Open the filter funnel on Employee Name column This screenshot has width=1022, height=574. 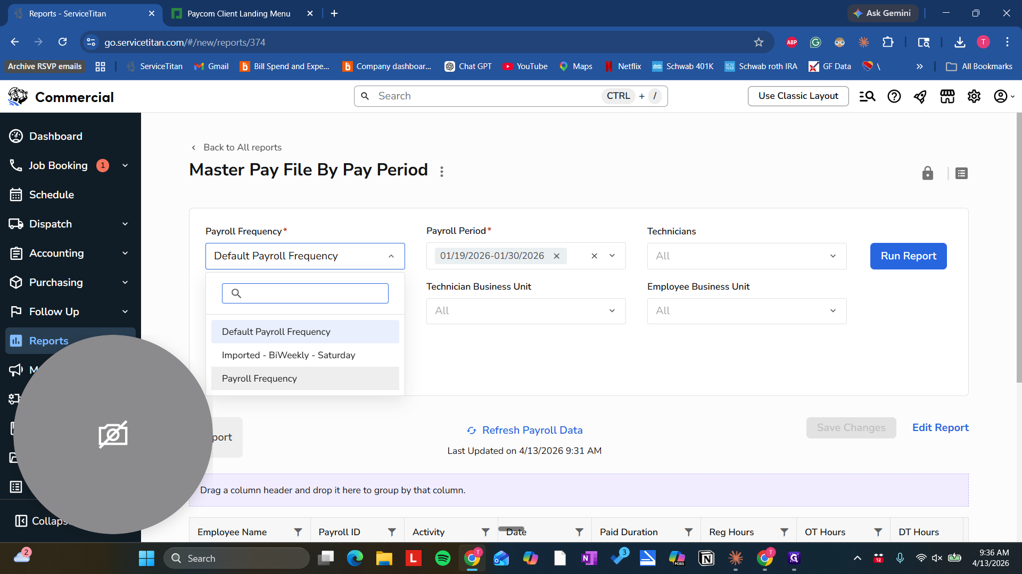[x=298, y=531]
